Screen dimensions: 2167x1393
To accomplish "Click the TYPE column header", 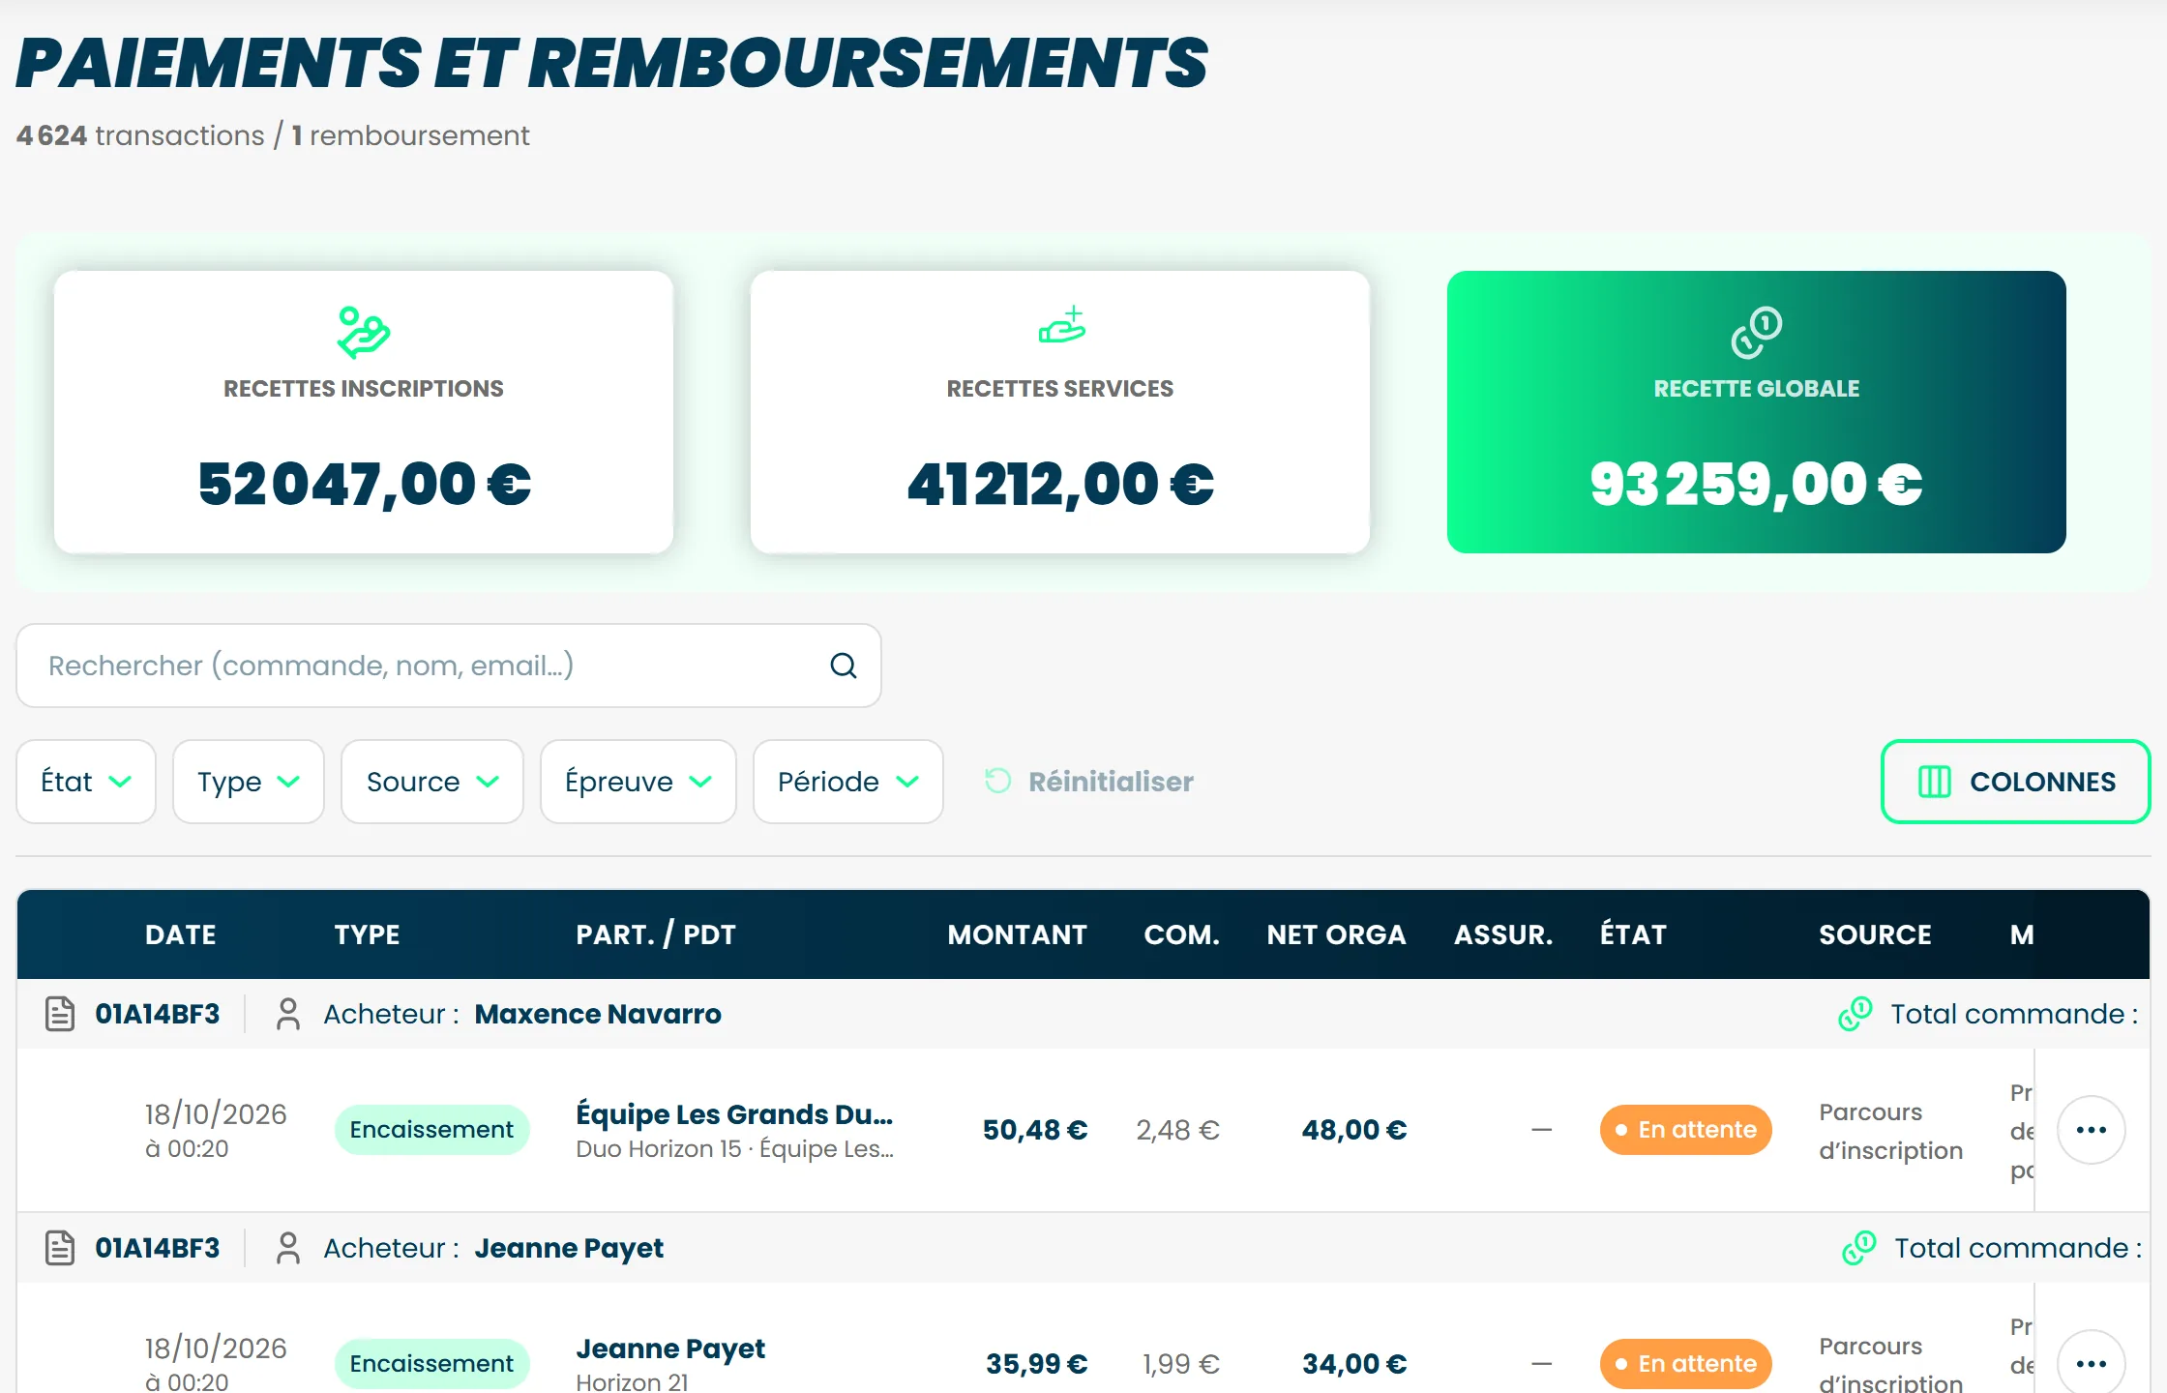I will [368, 934].
